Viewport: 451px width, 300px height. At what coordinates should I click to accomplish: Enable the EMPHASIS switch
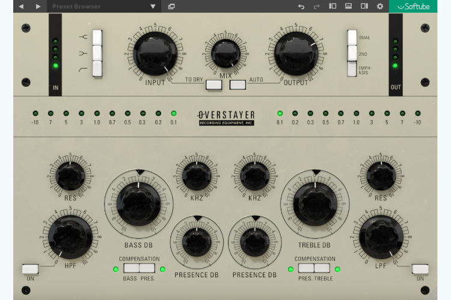point(352,69)
